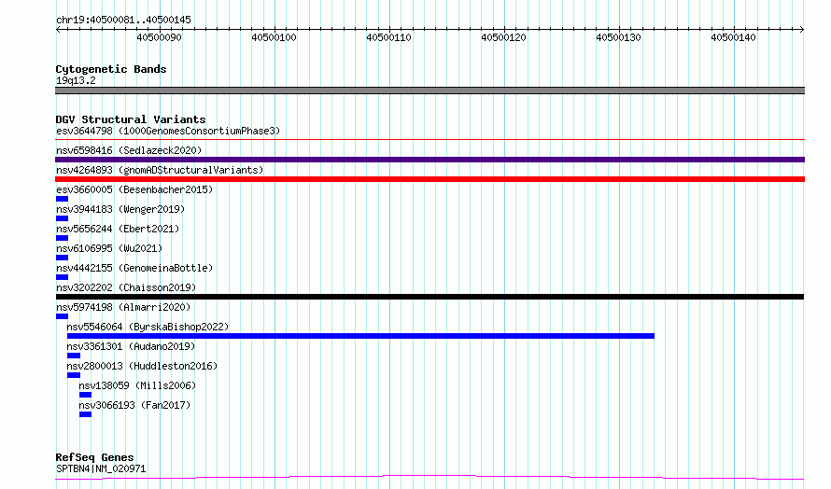The height and width of the screenshot is (489, 831).
Task: Click the small blue nsv138059 variant block
Action: 85,395
